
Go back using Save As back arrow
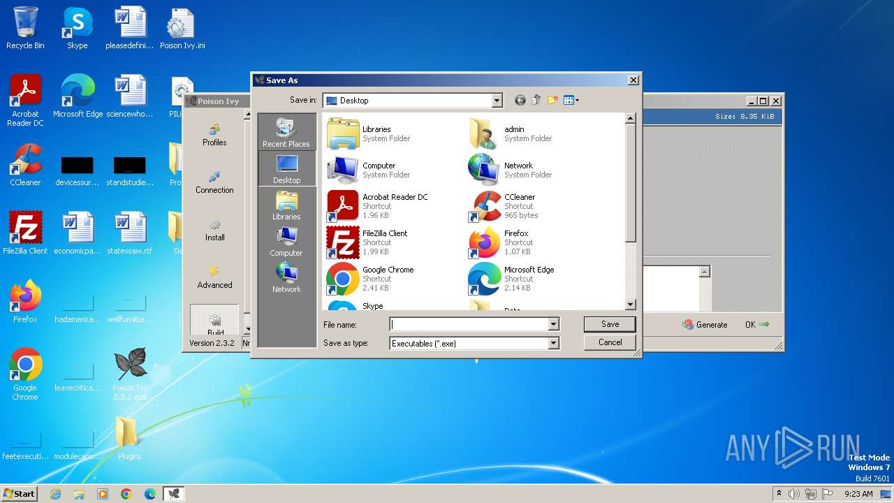click(520, 101)
